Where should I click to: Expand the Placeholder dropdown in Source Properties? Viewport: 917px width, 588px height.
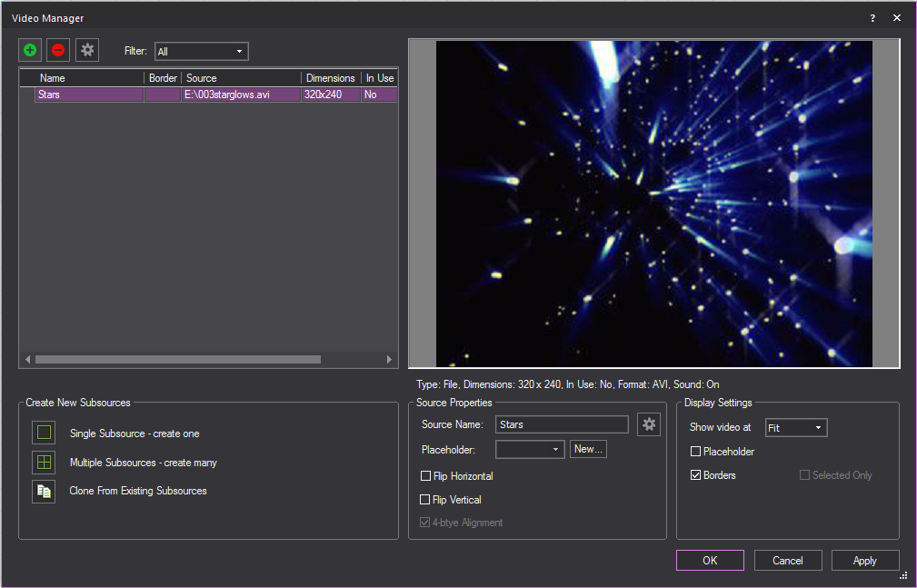point(530,450)
